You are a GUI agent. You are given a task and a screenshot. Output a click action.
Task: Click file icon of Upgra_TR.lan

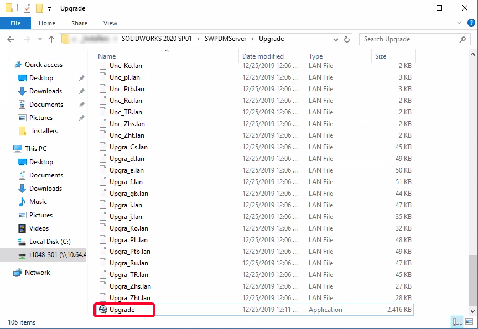pos(103,274)
